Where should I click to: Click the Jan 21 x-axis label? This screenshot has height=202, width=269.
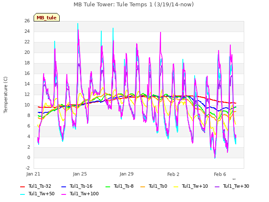[x=33, y=174]
